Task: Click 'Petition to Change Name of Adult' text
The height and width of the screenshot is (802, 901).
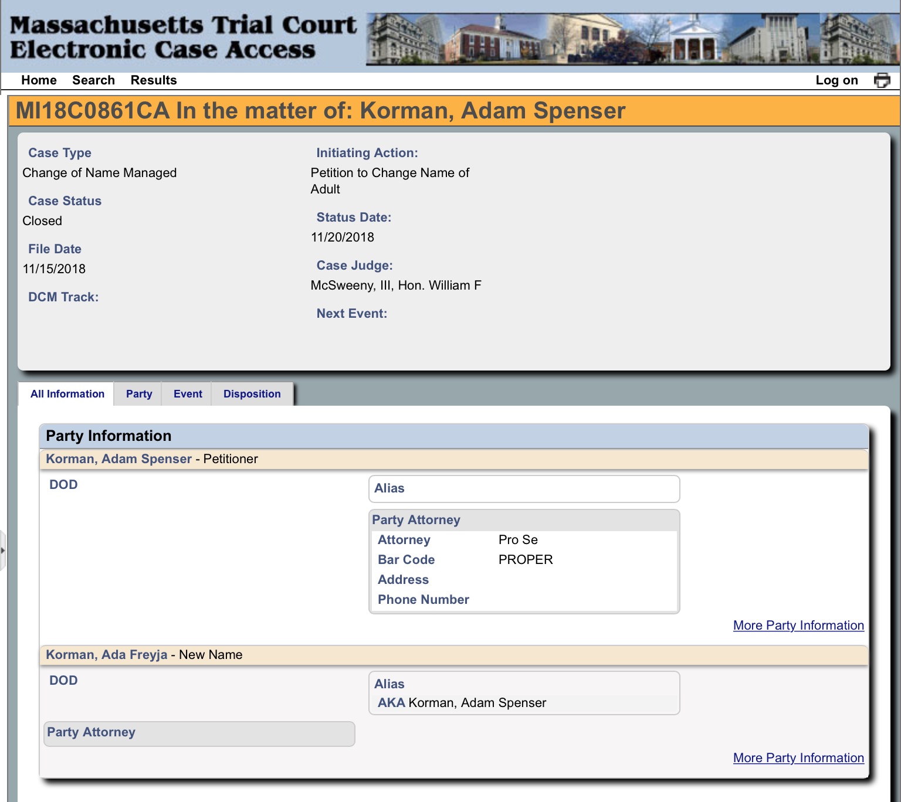Action: (x=390, y=181)
